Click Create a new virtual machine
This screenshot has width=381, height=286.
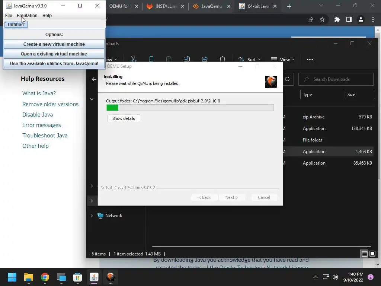tap(54, 44)
